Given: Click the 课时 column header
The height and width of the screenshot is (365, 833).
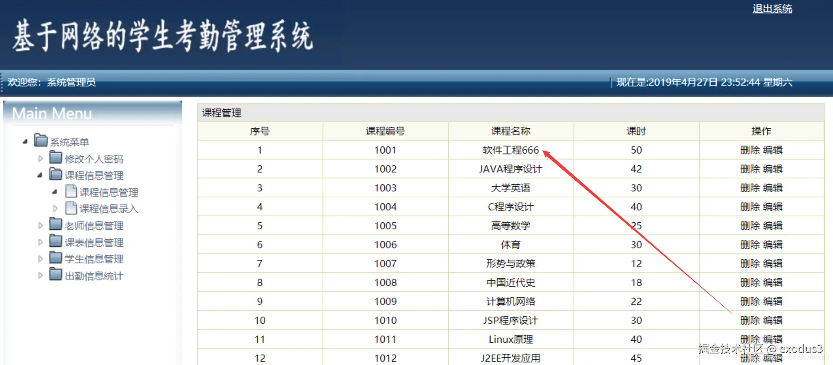Looking at the screenshot, I should pyautogui.click(x=636, y=131).
